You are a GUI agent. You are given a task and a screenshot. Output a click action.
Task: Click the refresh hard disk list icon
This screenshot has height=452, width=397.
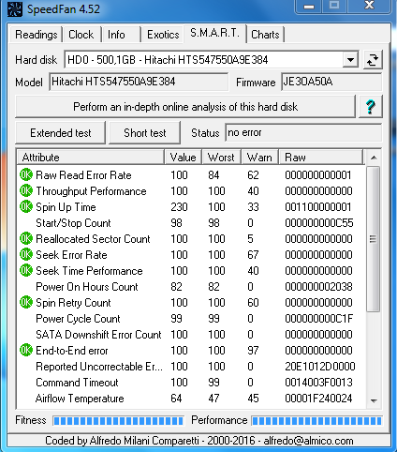pyautogui.click(x=373, y=60)
